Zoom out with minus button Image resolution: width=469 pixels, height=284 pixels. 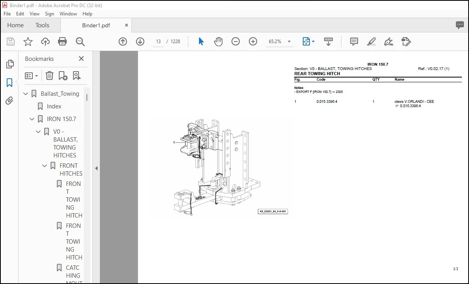pyautogui.click(x=236, y=42)
